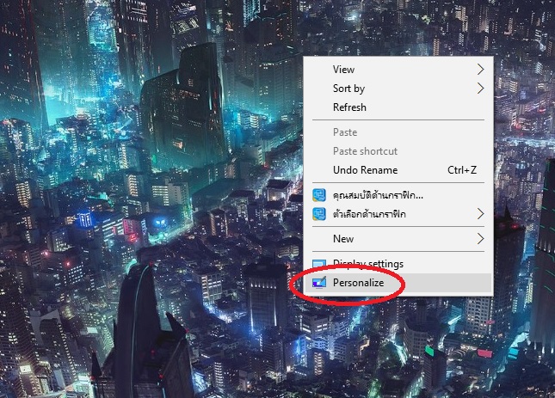This screenshot has height=398, width=555.
Task: Click the Ctrl+Z shortcut text
Action: click(462, 170)
